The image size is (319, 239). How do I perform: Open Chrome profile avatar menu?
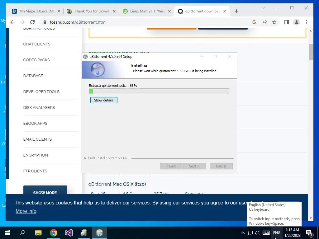[297, 22]
